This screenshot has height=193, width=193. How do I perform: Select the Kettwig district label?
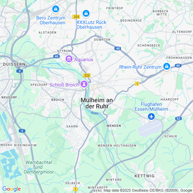[144, 176]
